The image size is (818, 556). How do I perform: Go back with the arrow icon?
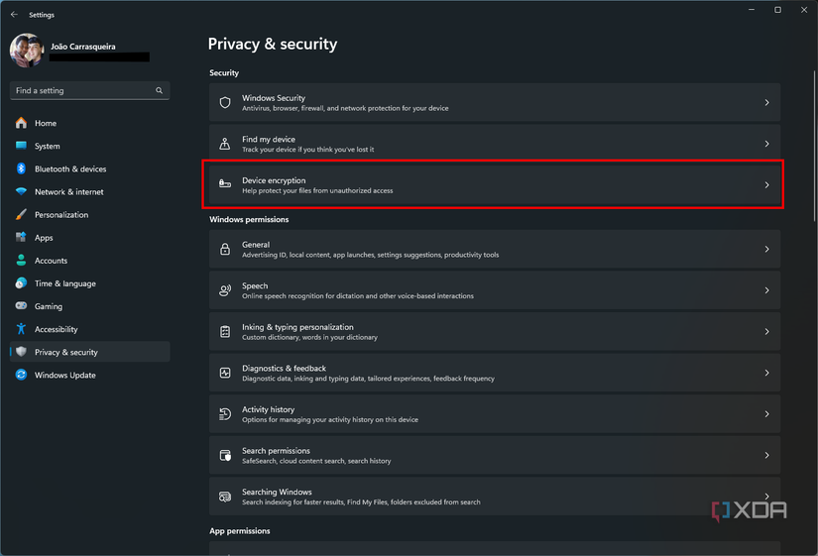pos(14,15)
